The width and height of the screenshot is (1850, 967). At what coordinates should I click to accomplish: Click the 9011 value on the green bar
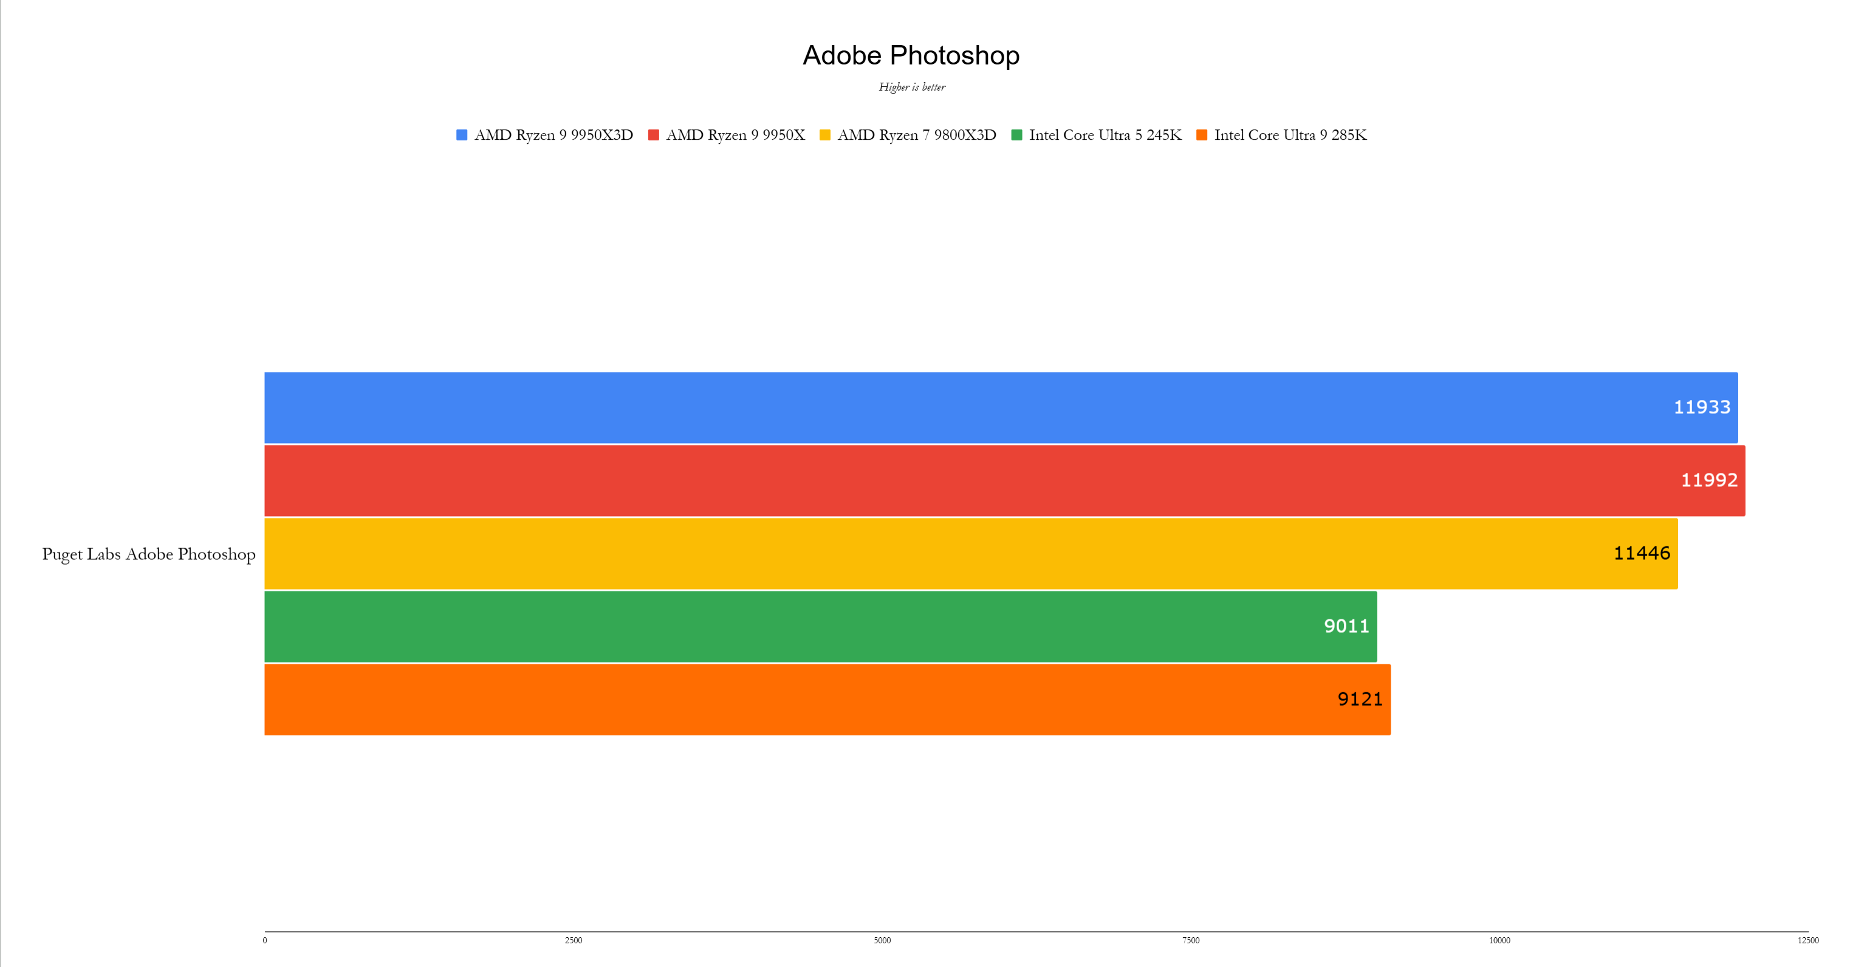1346,627
